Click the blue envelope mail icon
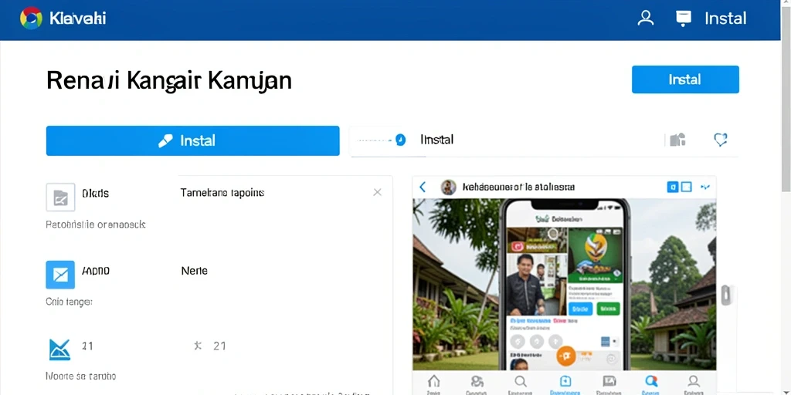This screenshot has height=395, width=791. [x=60, y=275]
